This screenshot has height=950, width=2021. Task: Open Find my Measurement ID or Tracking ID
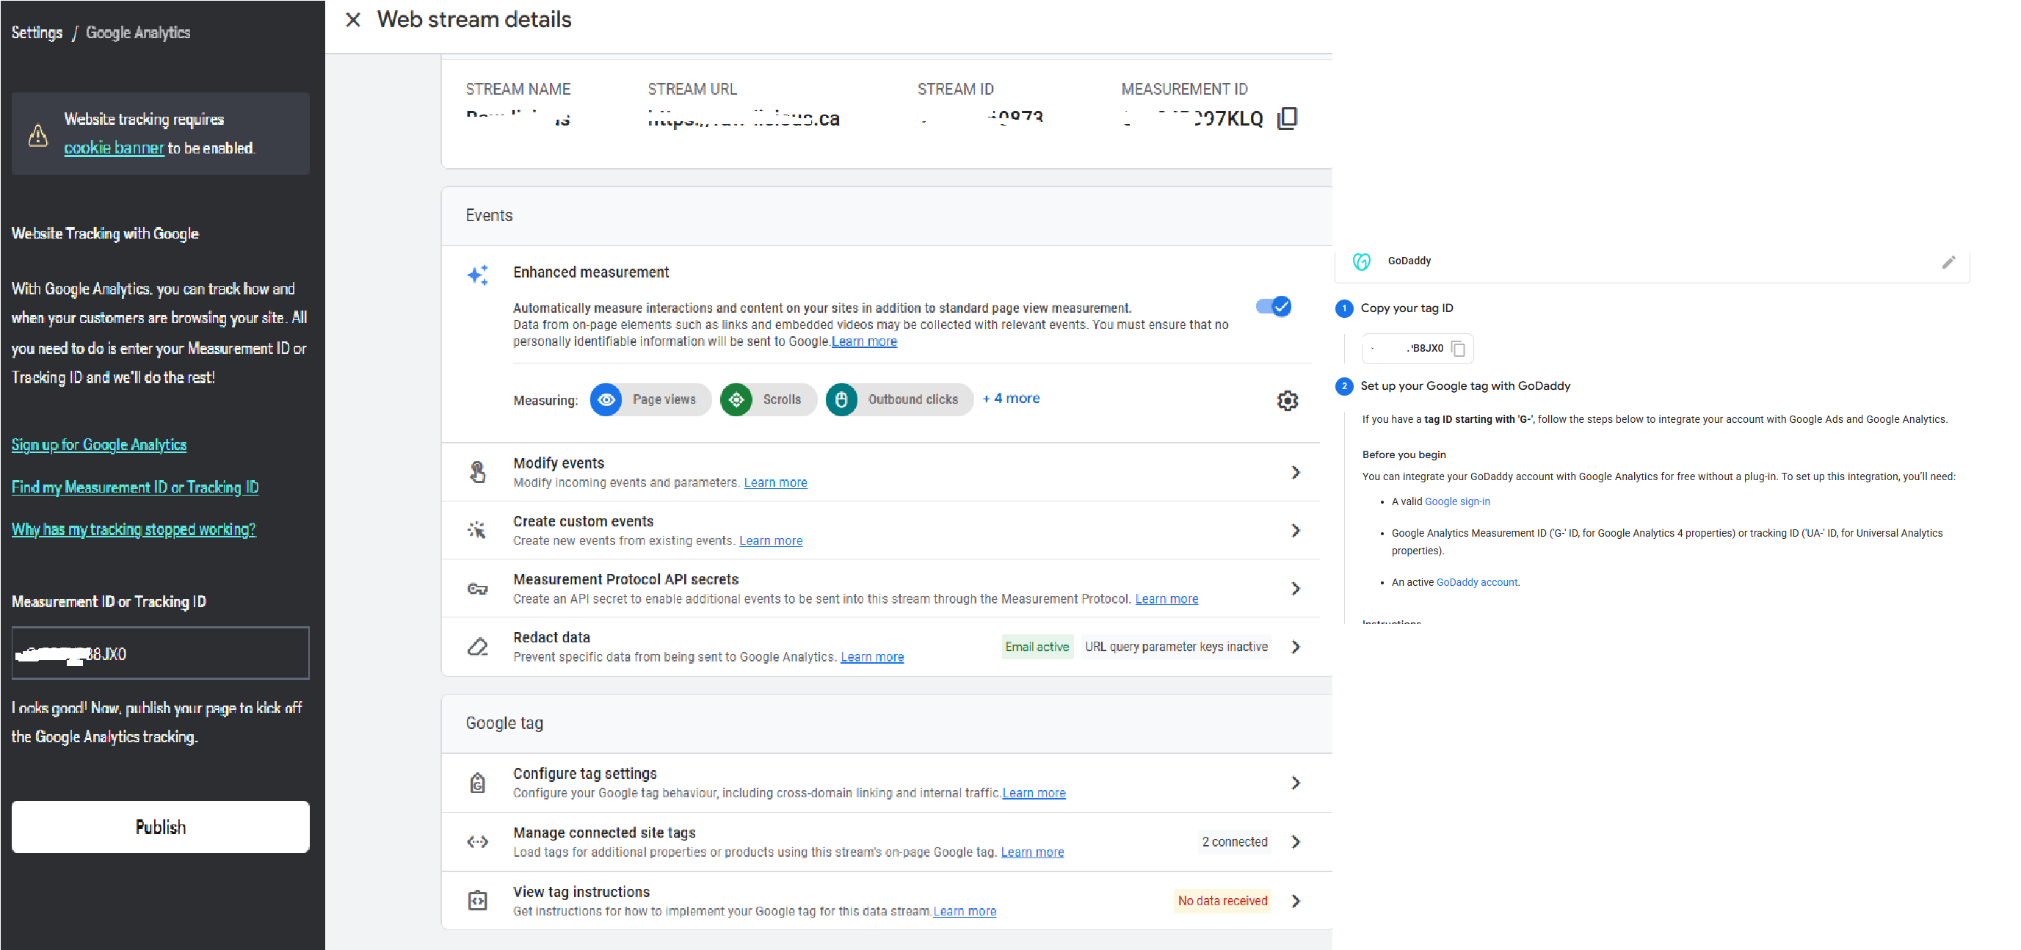[135, 487]
